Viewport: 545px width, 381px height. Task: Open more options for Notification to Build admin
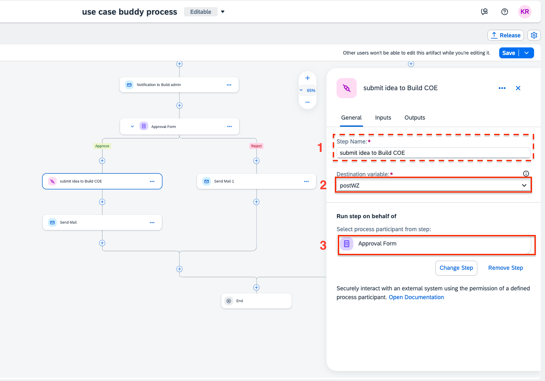pos(229,85)
